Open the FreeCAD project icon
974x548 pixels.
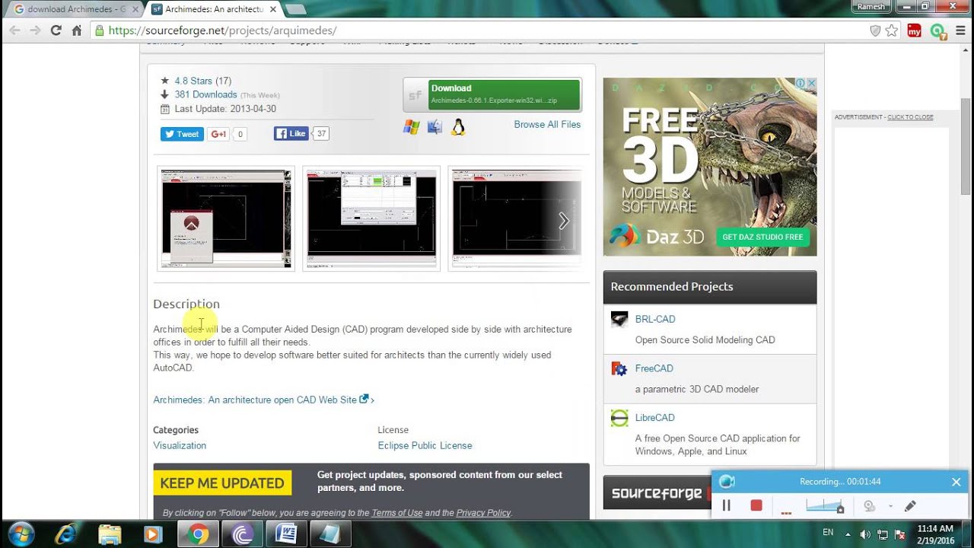click(619, 368)
